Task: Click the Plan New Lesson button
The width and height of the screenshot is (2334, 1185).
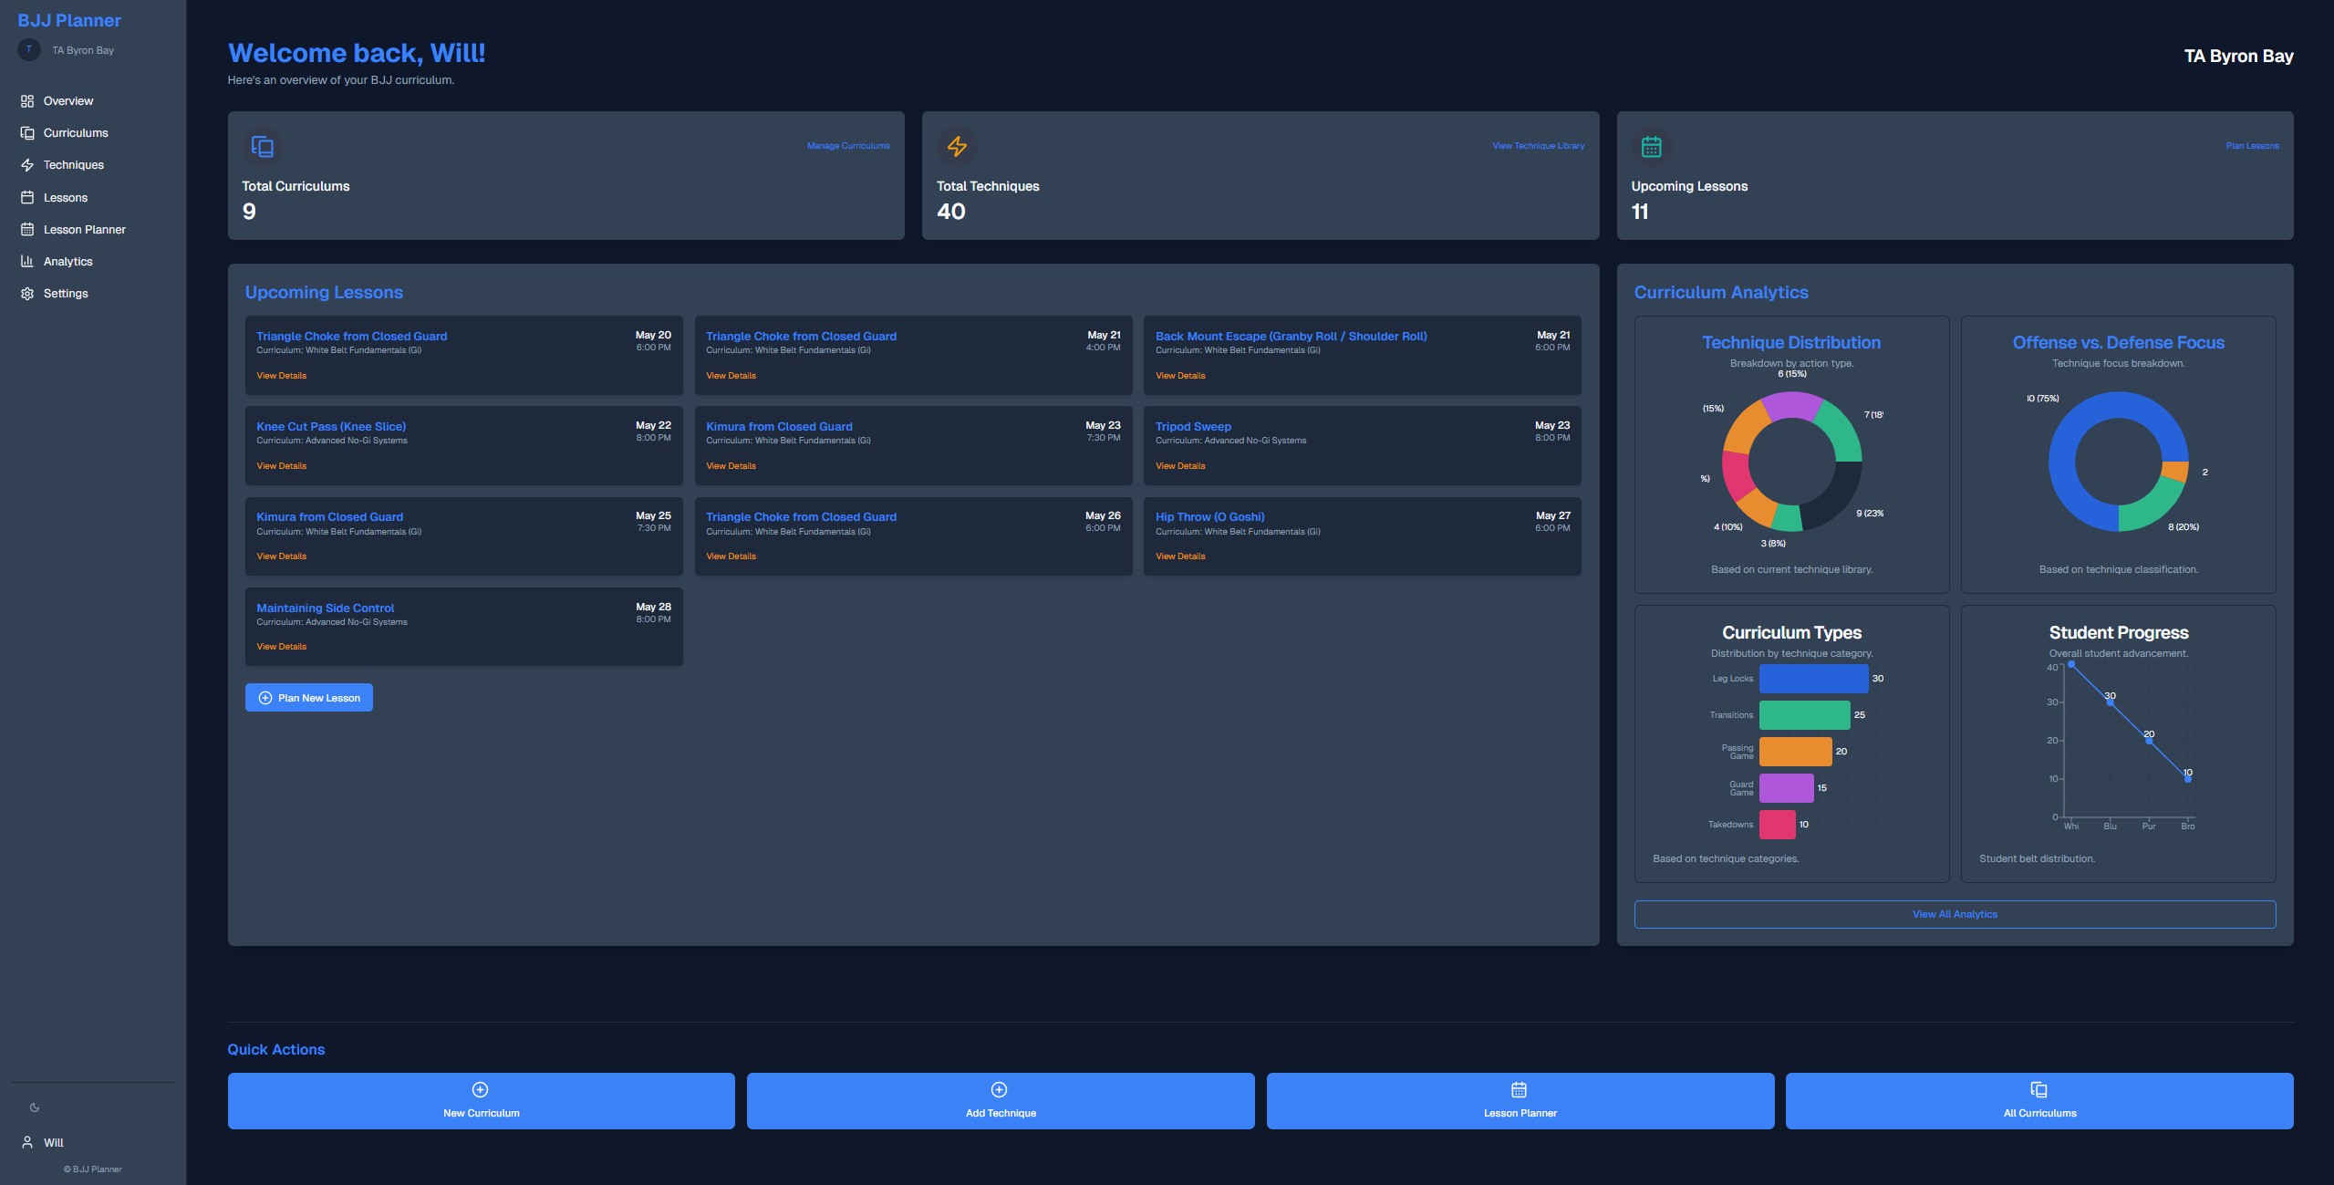Action: 309,698
